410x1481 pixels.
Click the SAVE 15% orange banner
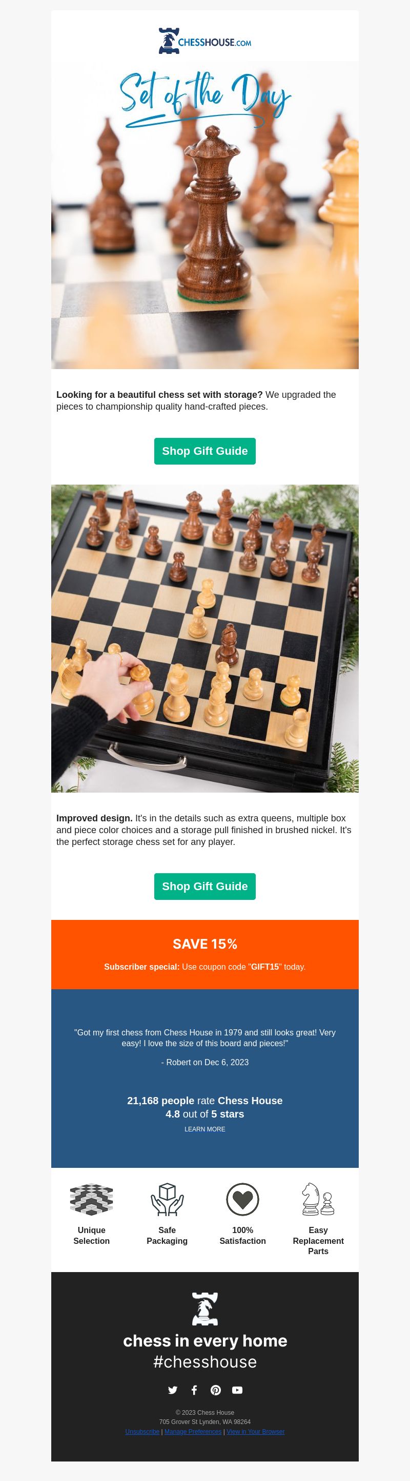click(205, 954)
